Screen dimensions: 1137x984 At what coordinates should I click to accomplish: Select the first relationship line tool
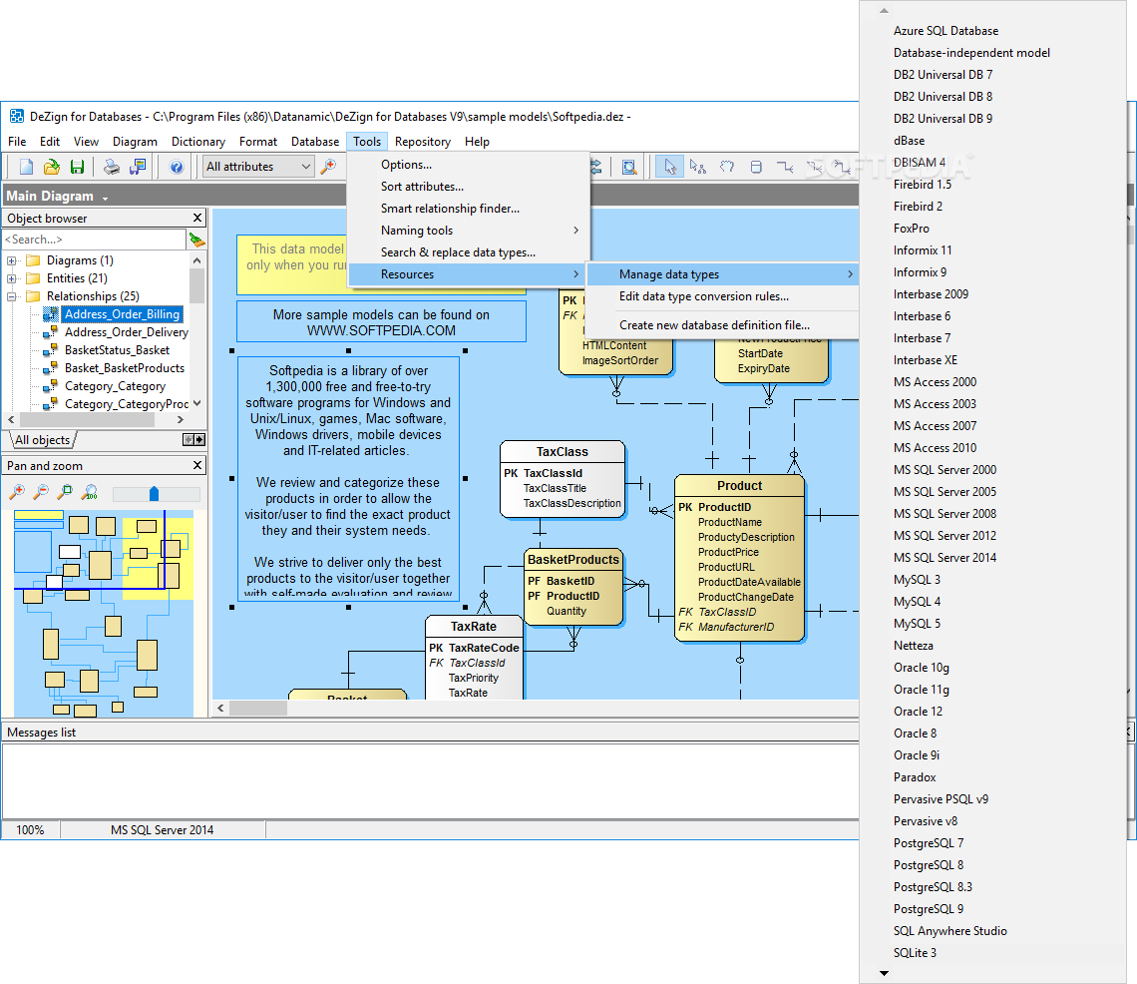click(785, 167)
